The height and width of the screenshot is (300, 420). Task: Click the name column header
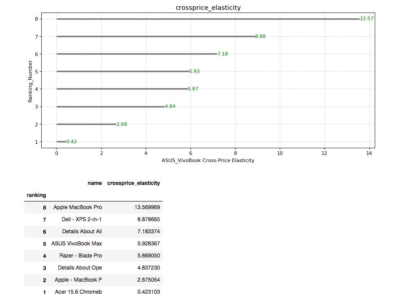tap(95, 183)
